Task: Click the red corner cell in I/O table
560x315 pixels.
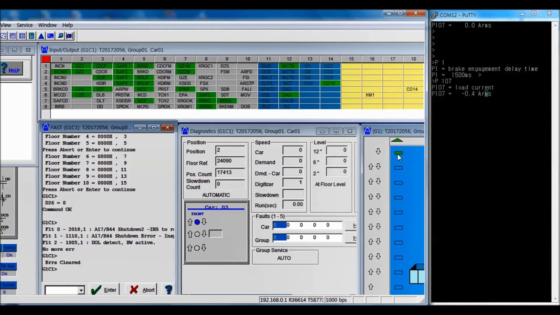Action: click(x=46, y=59)
